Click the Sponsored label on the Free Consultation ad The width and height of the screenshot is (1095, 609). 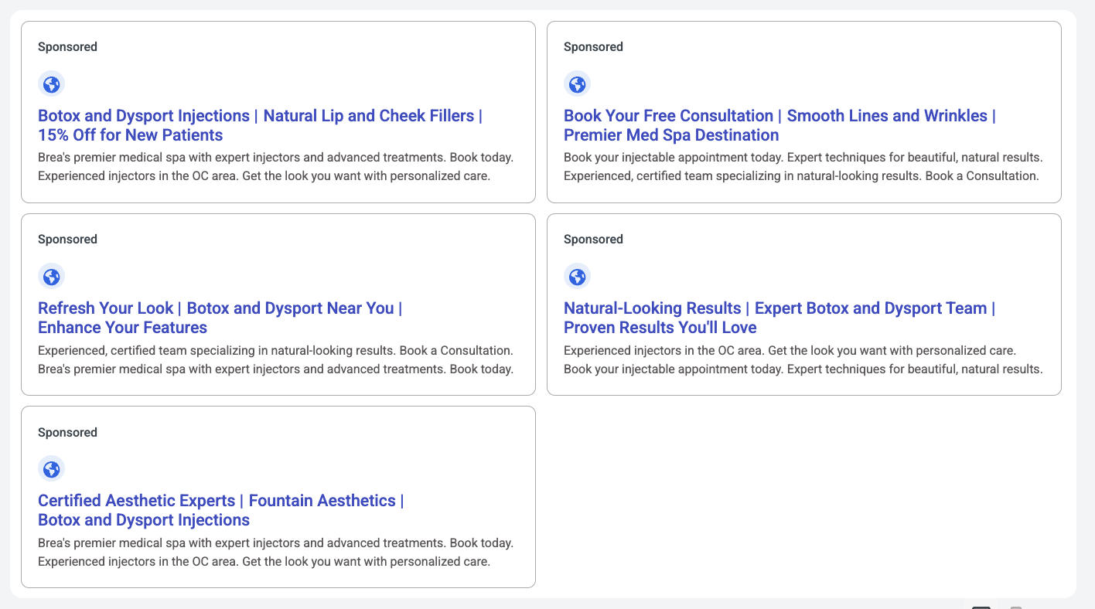(x=593, y=47)
